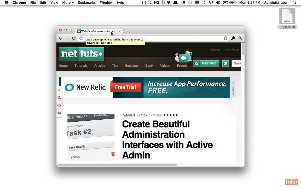Click the SUBSCRIBE RSS button
Image resolution: width=301 pixels, height=188 pixels.
(x=206, y=63)
